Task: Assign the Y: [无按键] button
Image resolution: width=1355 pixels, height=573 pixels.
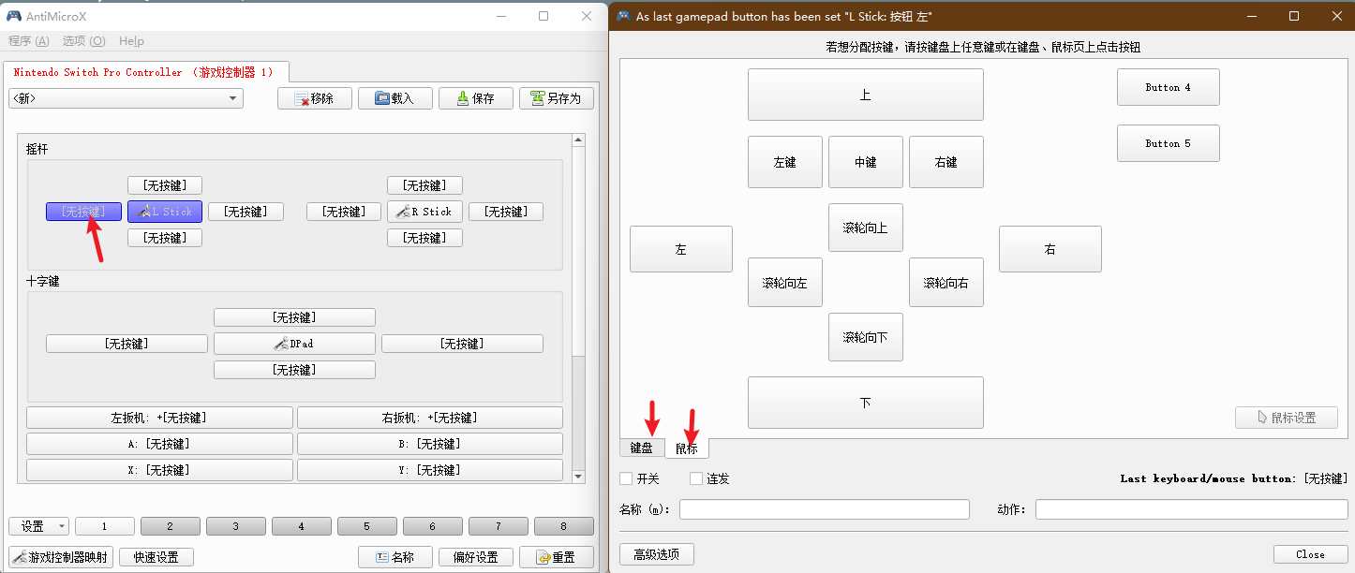Action: [430, 470]
